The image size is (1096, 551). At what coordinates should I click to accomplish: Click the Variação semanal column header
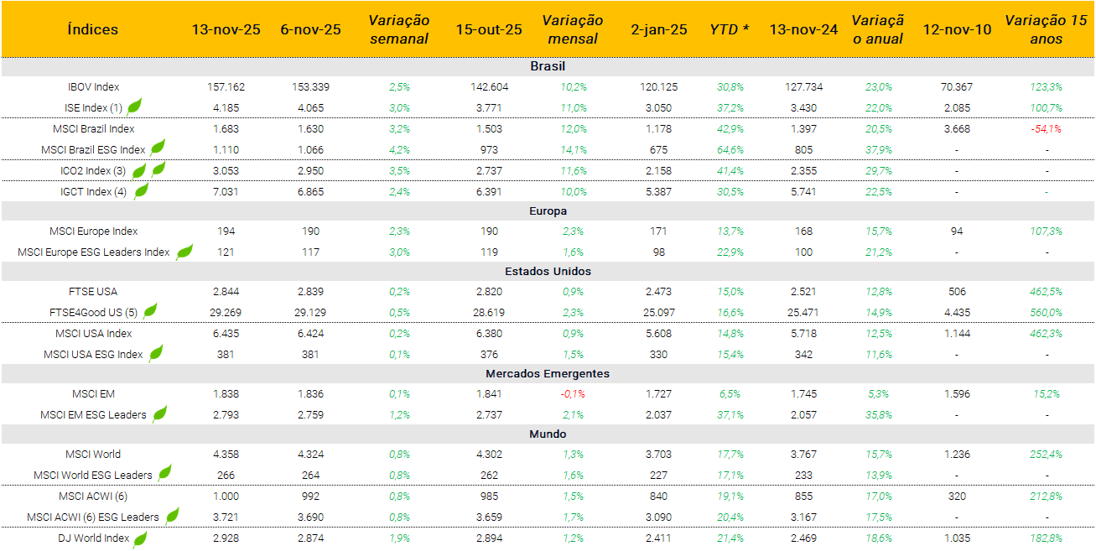pyautogui.click(x=399, y=29)
